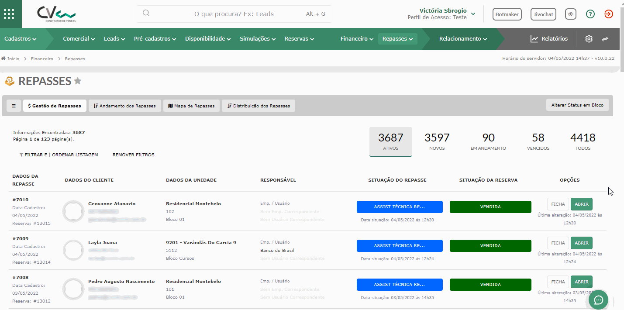Viewport: 624px width, 310px height.
Task: Click blue Assist Técnica status of #7009
Action: tap(400, 246)
